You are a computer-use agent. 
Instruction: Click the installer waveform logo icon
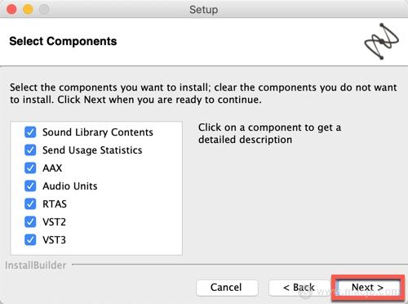click(x=382, y=42)
